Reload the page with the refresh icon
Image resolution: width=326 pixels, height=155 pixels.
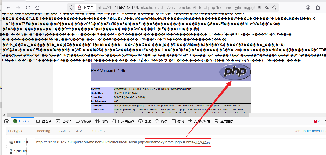click(x=28, y=8)
